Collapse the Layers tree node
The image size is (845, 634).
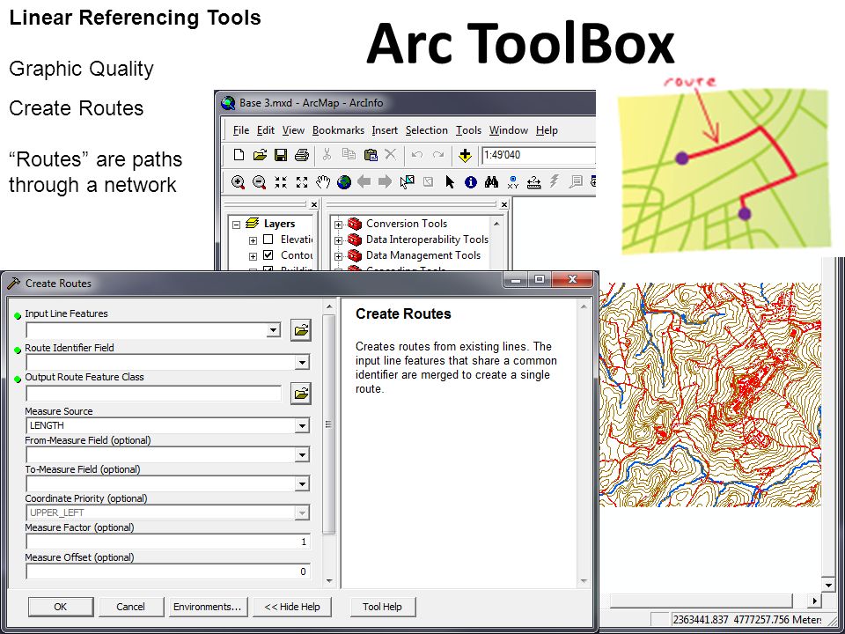point(236,225)
